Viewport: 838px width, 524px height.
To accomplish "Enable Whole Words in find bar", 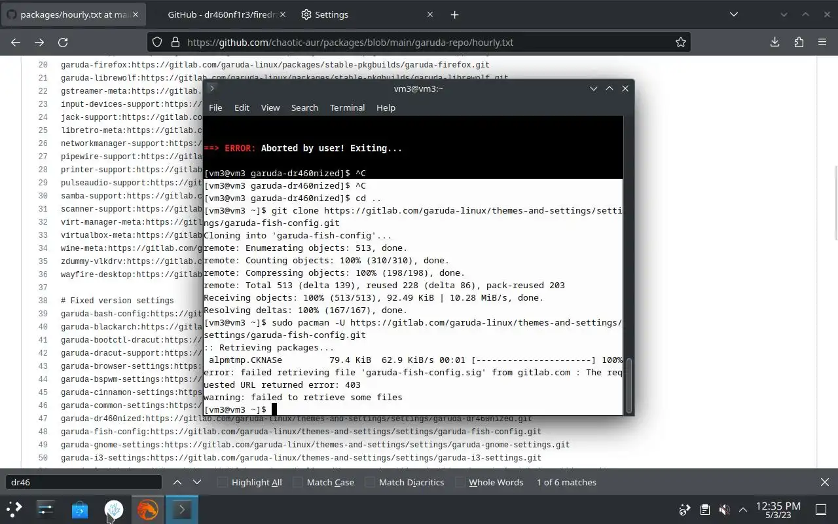I will (x=489, y=482).
